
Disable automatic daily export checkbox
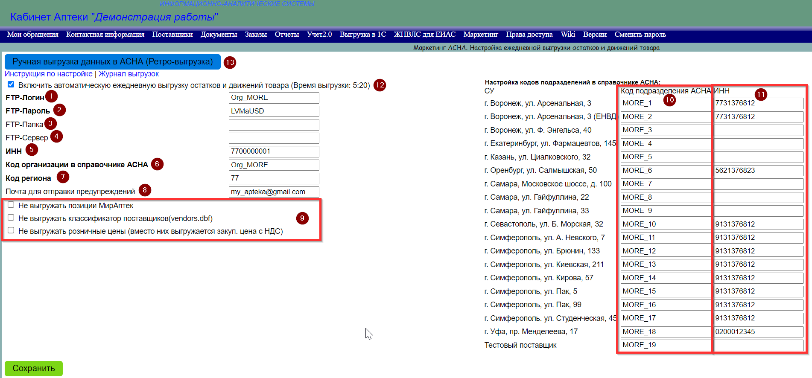11,84
